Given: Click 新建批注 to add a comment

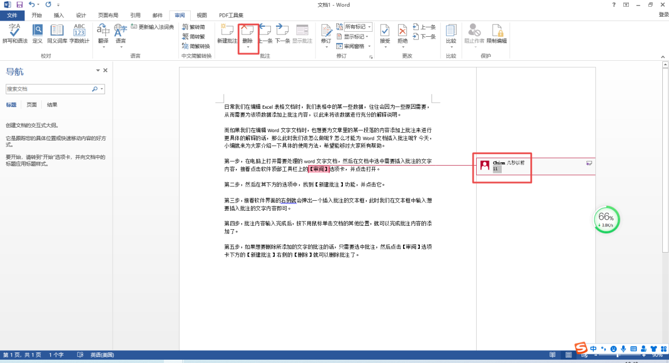Looking at the screenshot, I should point(227,32).
